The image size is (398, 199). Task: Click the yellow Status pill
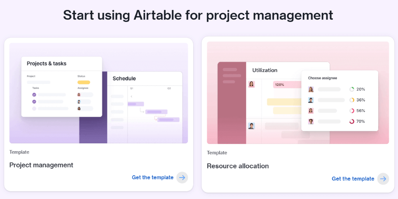[x=84, y=82]
